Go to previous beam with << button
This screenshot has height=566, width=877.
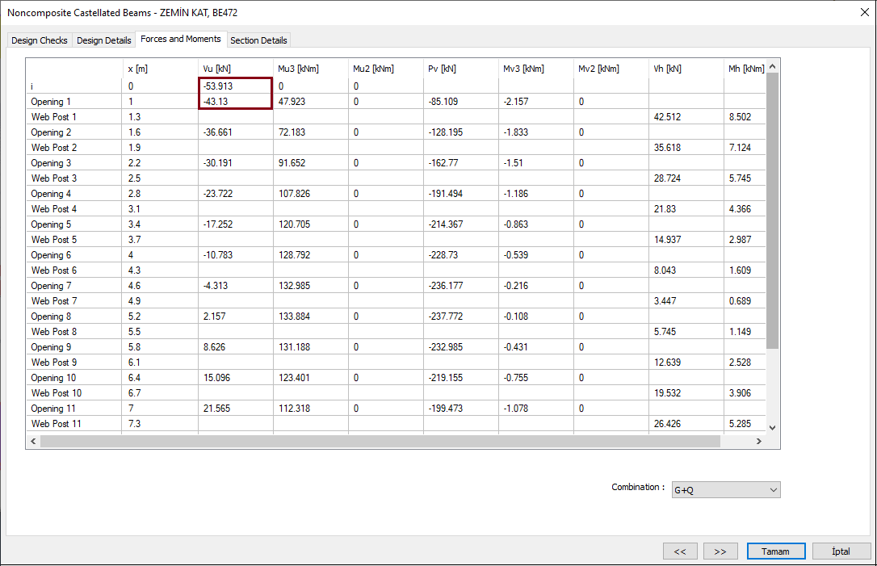680,551
